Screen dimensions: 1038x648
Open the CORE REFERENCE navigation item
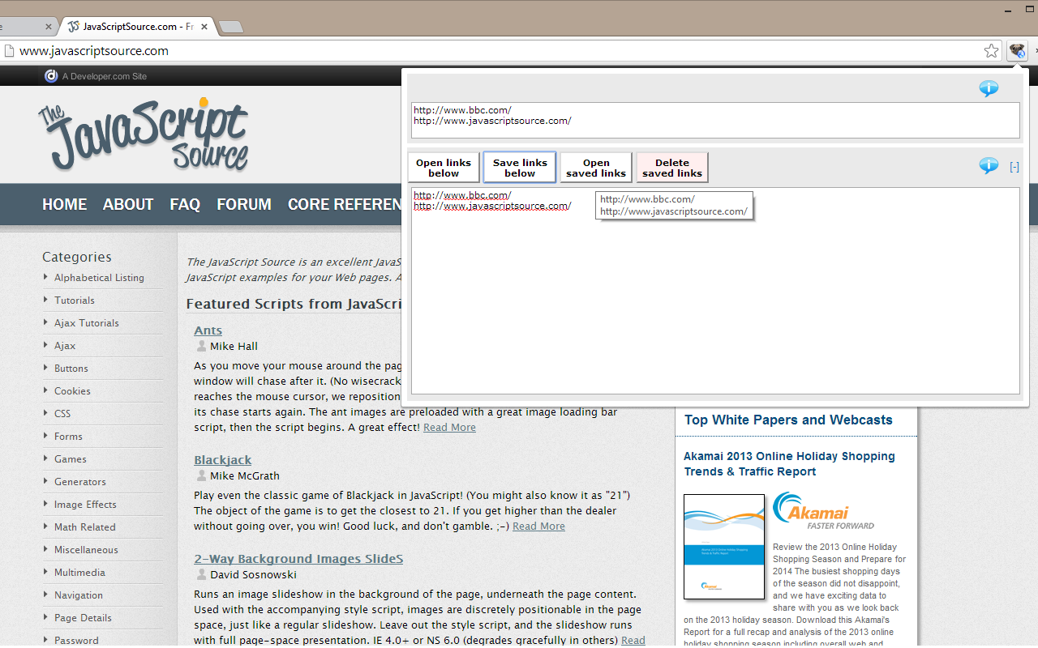[x=345, y=205]
